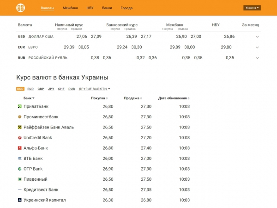This screenshot has height=208, width=277.
Task: Click the Банковский курс column header
Action: pos(122,25)
